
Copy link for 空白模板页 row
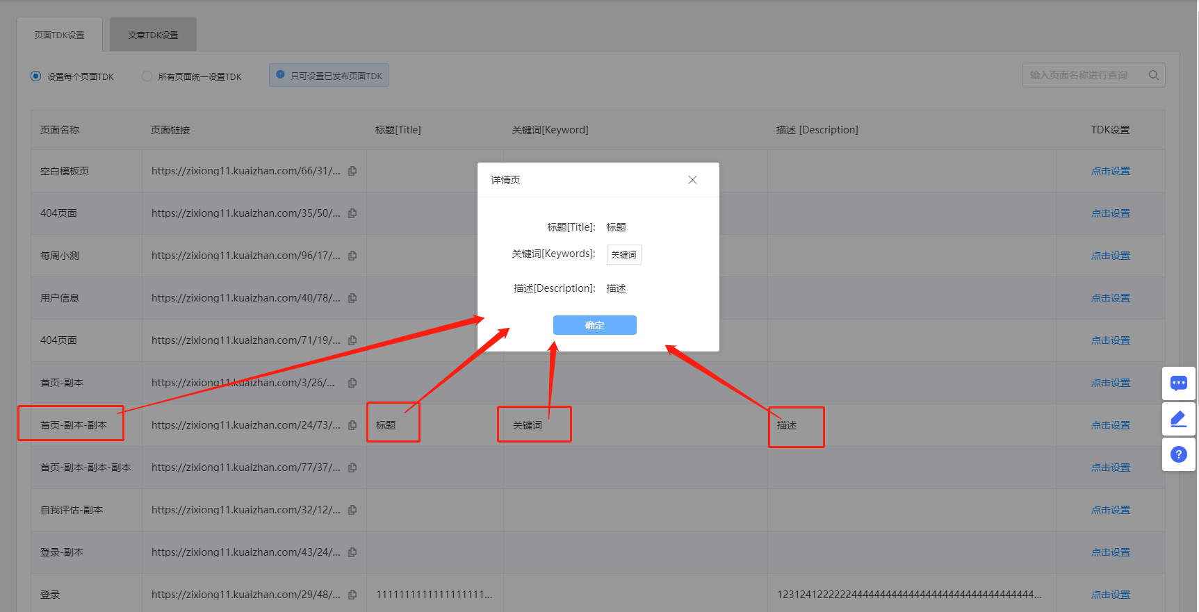pos(352,171)
